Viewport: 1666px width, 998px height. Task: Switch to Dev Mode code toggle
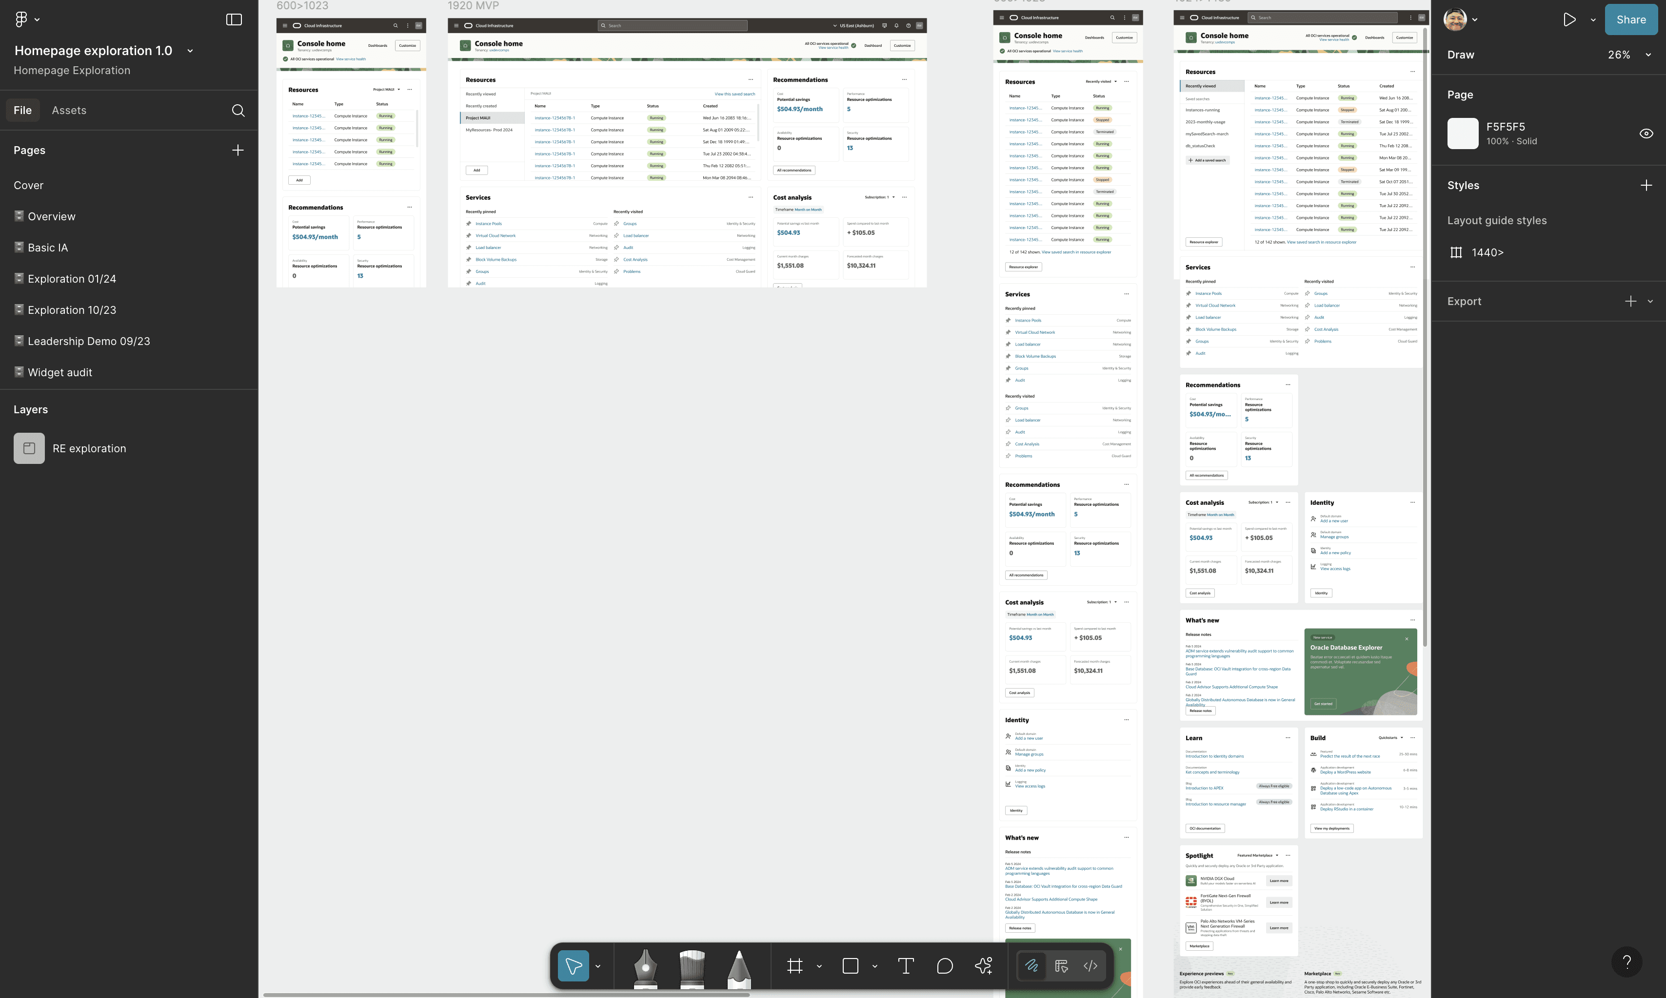[x=1091, y=966]
